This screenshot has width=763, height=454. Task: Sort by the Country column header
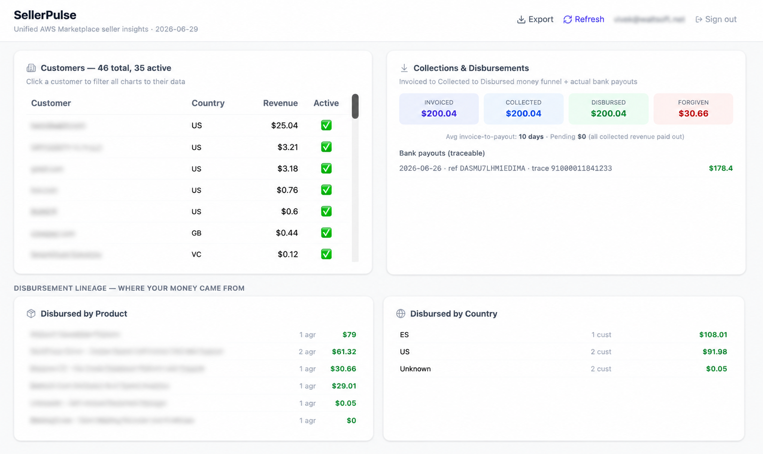[208, 103]
